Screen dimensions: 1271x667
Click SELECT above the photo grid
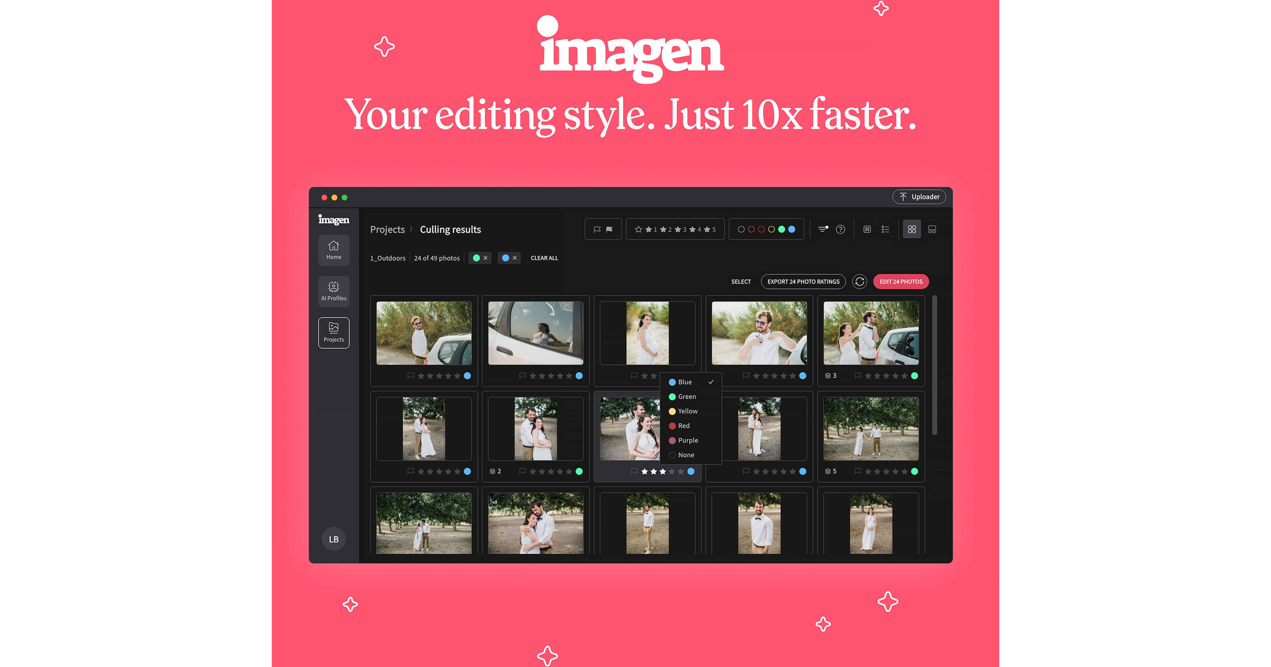(x=741, y=282)
